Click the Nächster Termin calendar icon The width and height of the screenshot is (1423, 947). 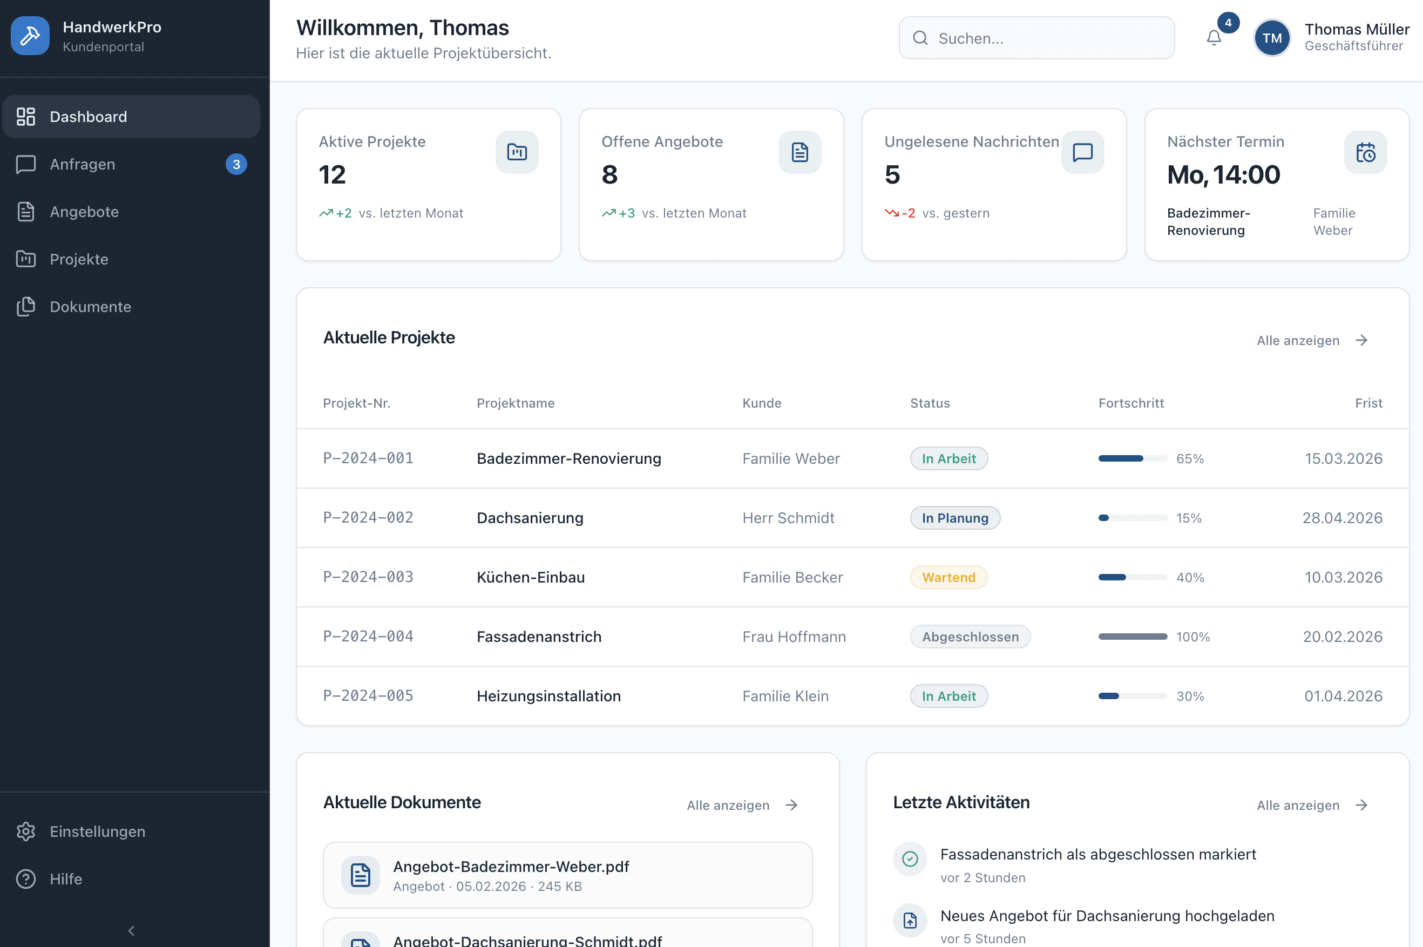pos(1365,152)
